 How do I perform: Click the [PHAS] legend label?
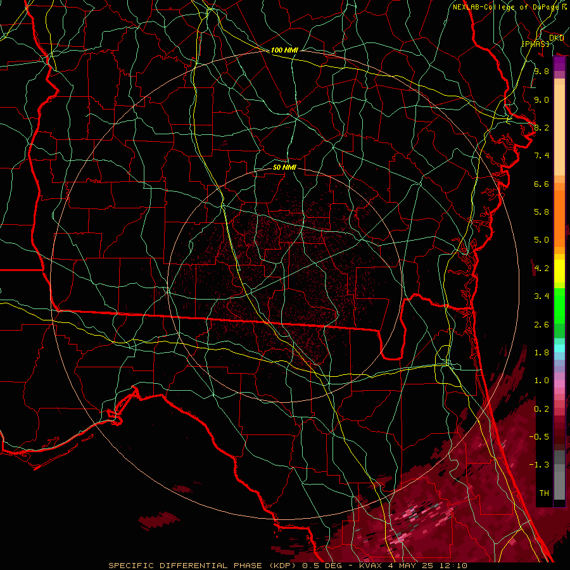pos(535,44)
